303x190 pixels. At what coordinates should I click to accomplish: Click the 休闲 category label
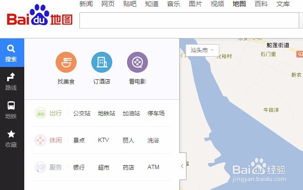click(56, 140)
